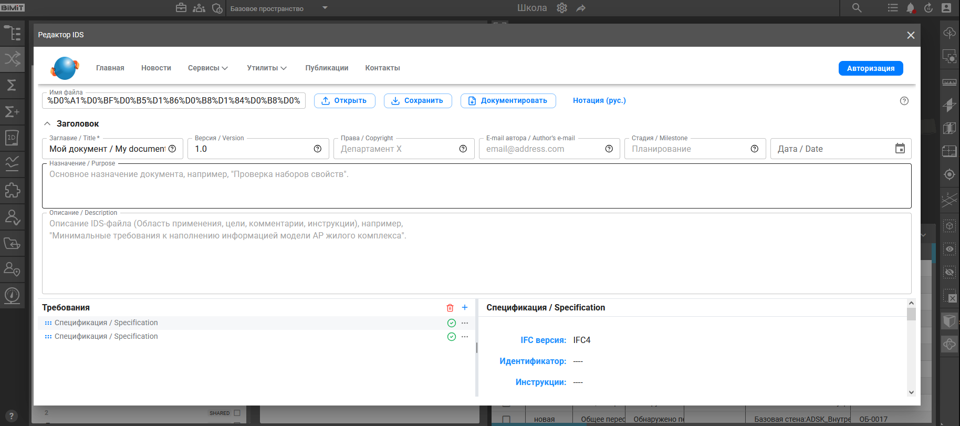The image size is (960, 426).
Task: Click the Назначение / Purpose text area
Action: [x=477, y=186]
